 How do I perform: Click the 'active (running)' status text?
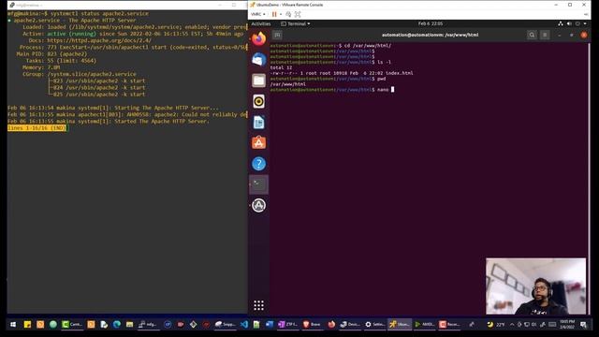tap(71, 34)
